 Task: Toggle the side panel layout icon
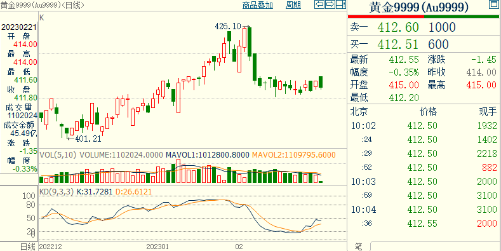(x=341, y=4)
